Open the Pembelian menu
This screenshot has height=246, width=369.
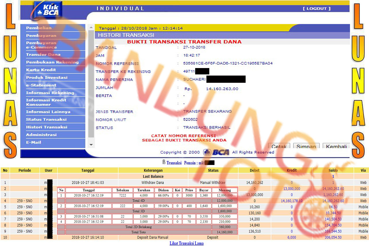pos(39,28)
